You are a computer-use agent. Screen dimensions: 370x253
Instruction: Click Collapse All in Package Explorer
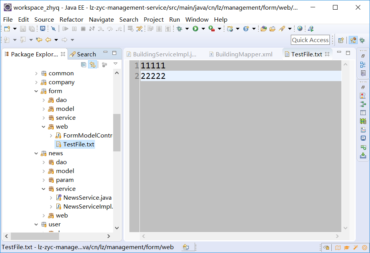83,65
